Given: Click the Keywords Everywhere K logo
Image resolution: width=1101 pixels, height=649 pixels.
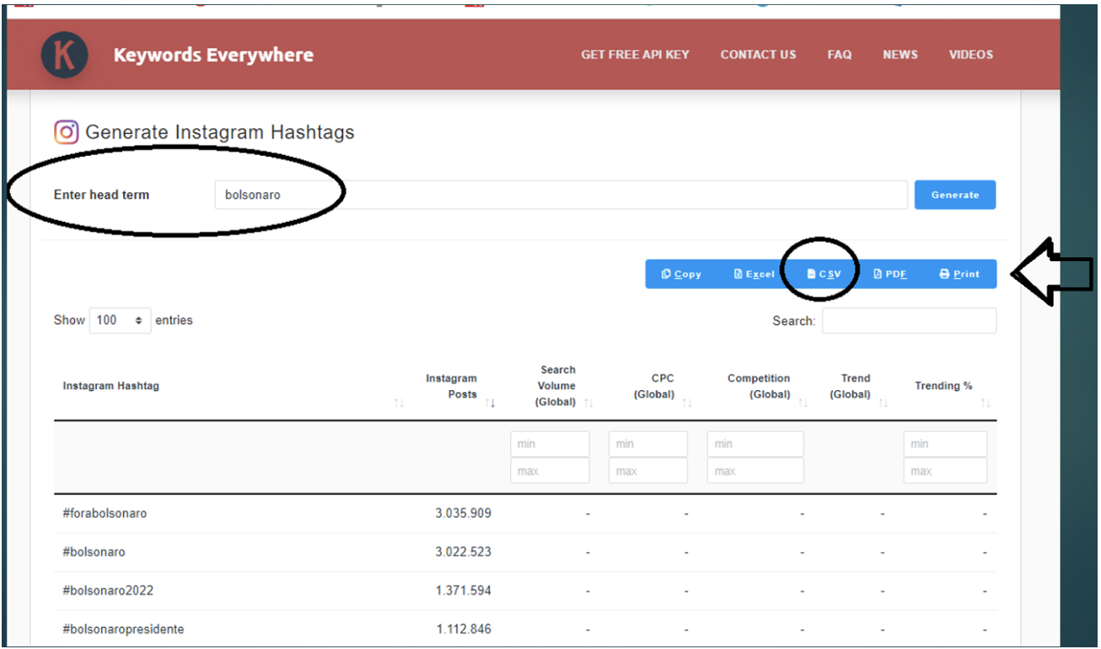Looking at the screenshot, I should pos(64,56).
